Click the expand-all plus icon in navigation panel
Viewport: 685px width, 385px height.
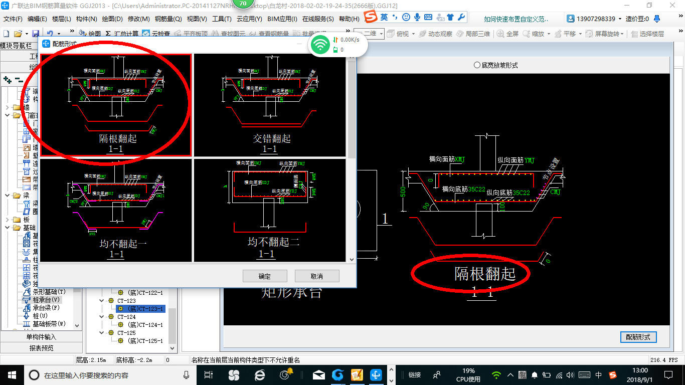click(x=7, y=79)
